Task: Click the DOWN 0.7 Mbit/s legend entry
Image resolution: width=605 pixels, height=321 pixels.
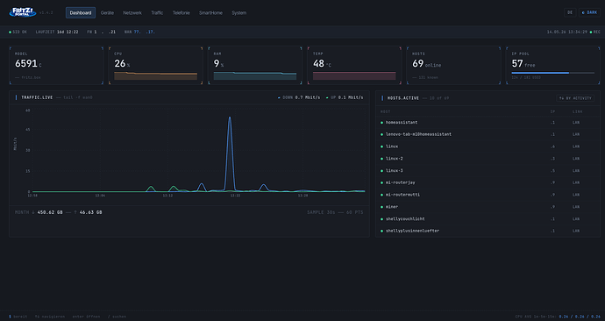Action: (299, 97)
